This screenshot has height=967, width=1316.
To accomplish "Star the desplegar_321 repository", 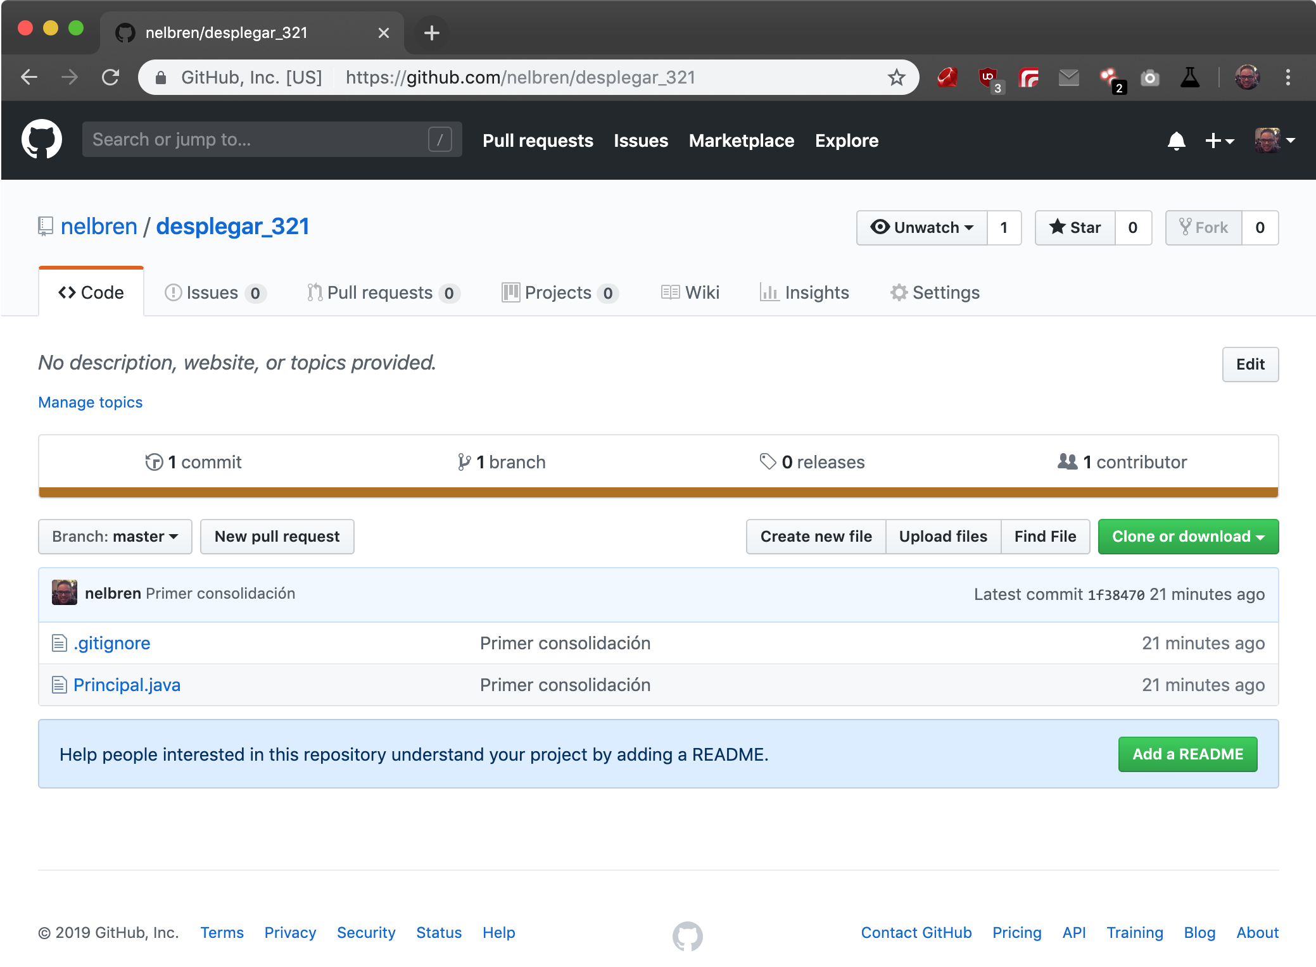I will tap(1075, 228).
